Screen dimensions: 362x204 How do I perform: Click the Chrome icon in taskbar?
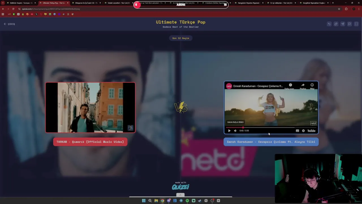point(162,201)
